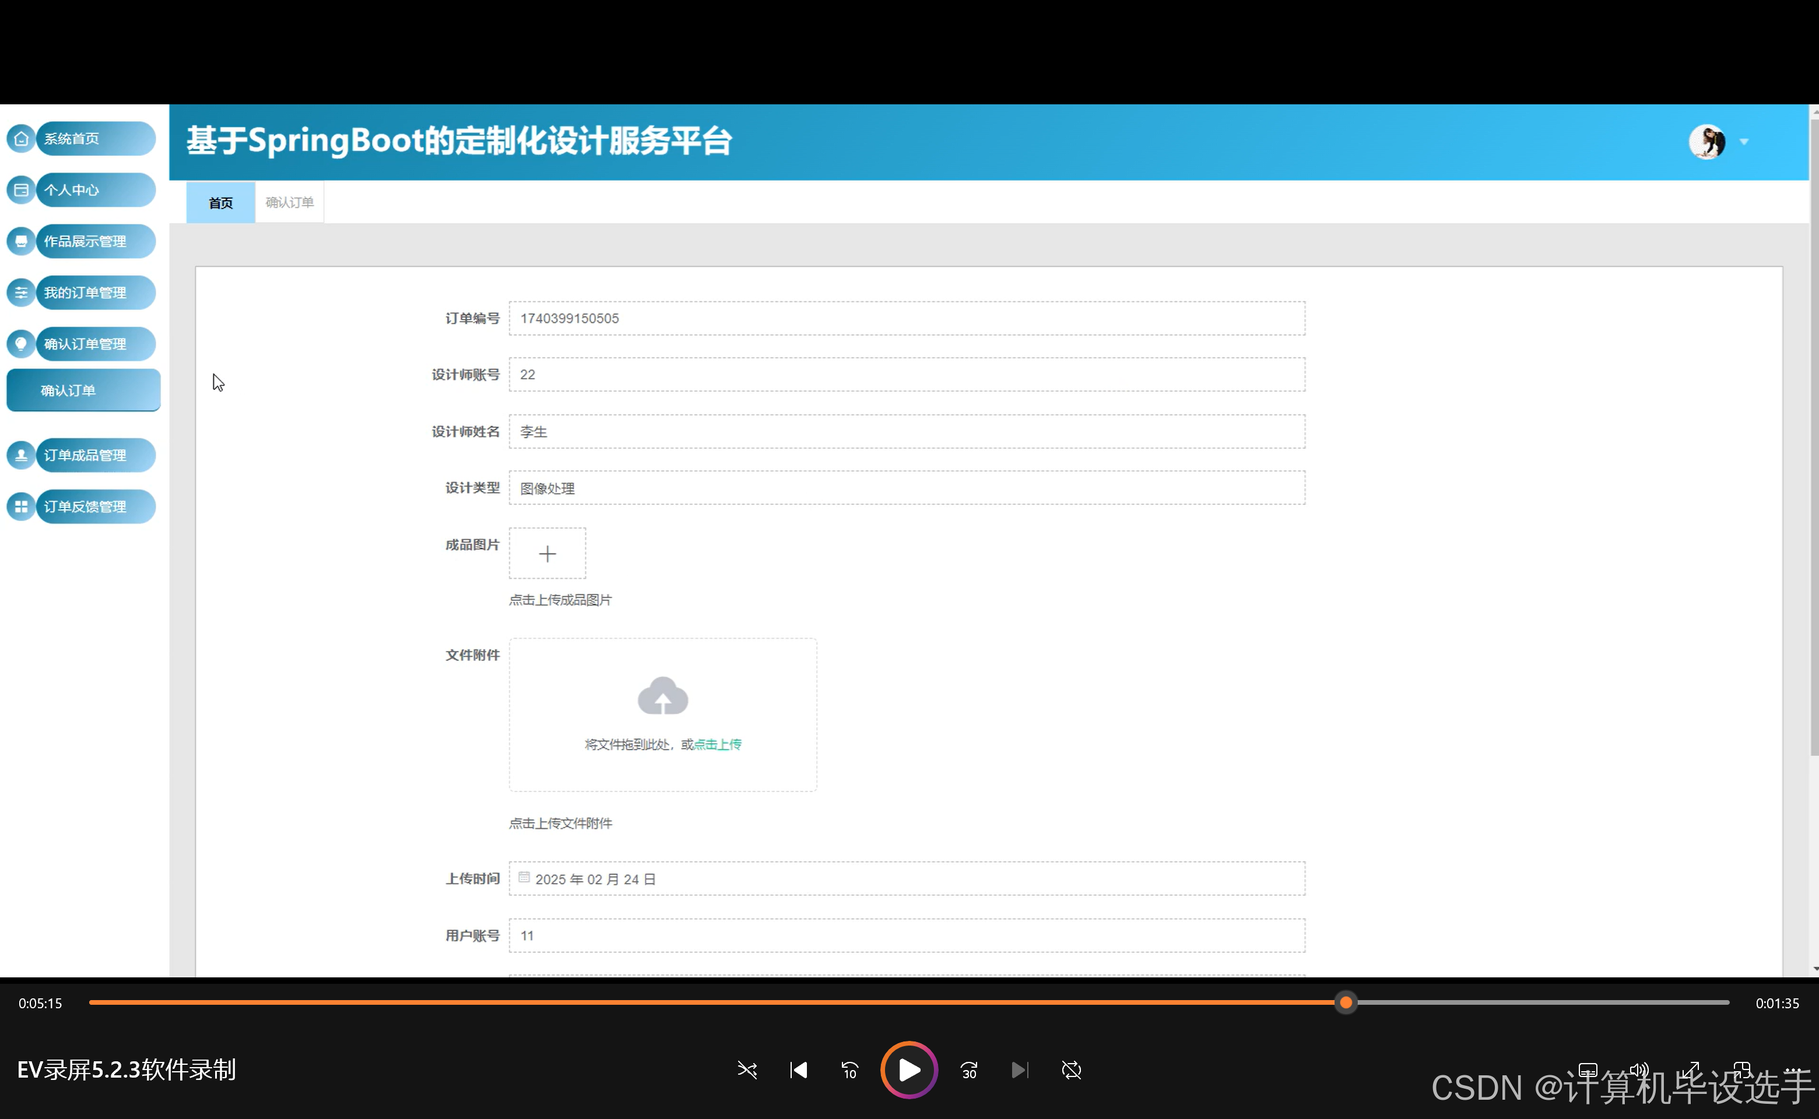
Task: Click the platform title 基于SpringBoot的定制化设计服务平台
Action: tap(459, 140)
